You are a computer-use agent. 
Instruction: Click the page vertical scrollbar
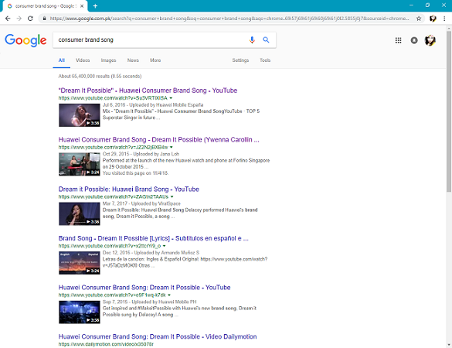click(449, 111)
